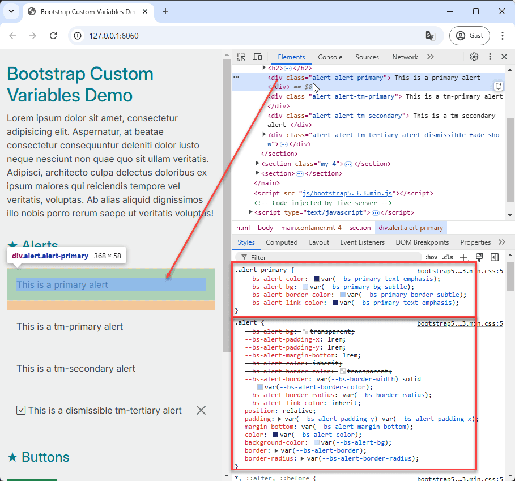The height and width of the screenshot is (481, 515).
Task: Activate the inspect element picker icon
Action: pyautogui.click(x=241, y=57)
